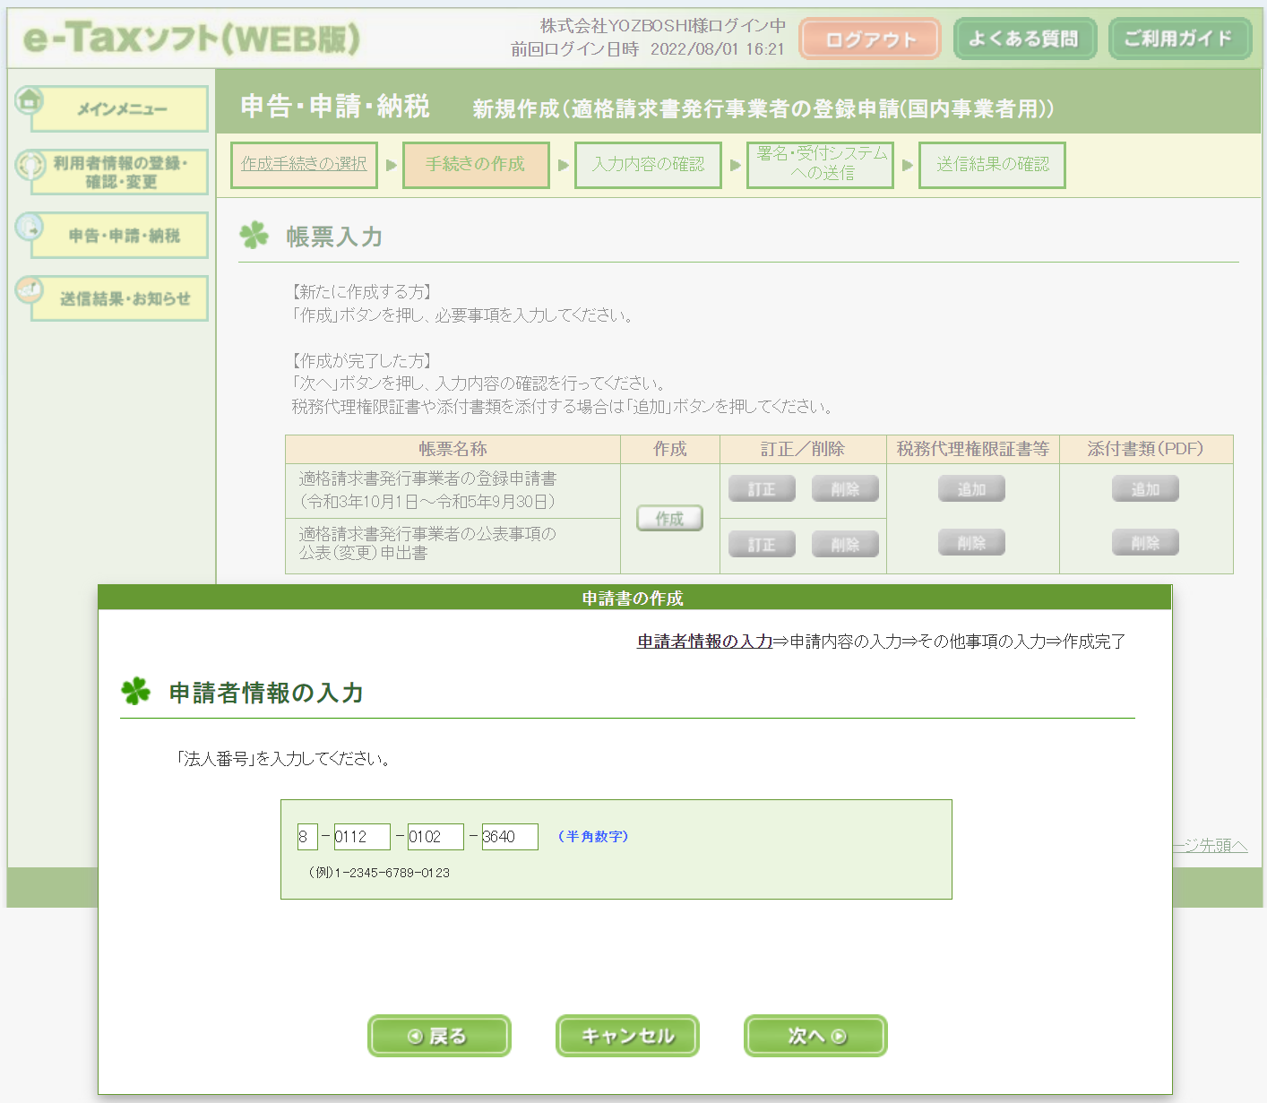
Task: Click the clover icon beside 申請者情報の入力
Action: coord(136,691)
